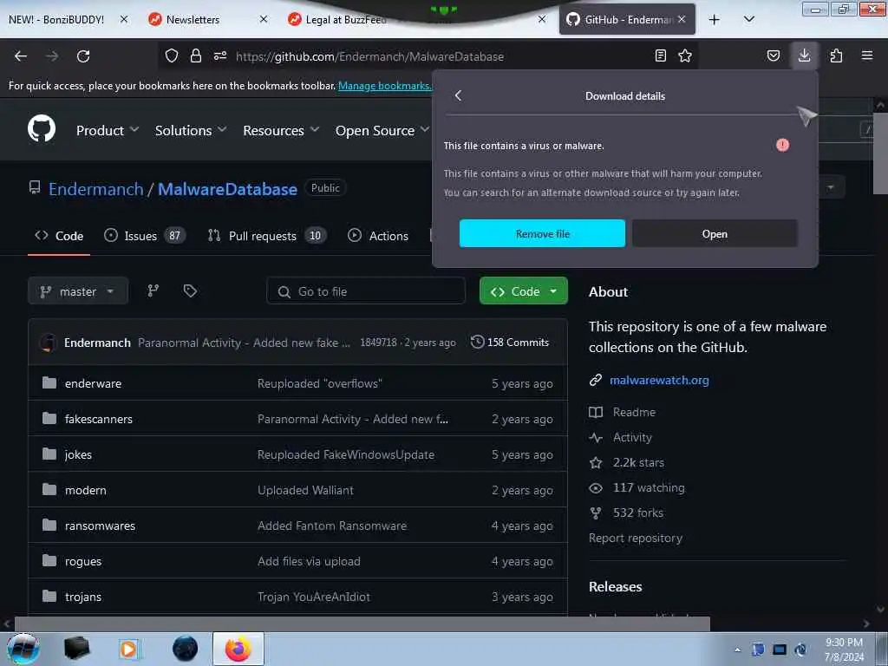888x666 pixels.
Task: Go back with the browser back arrow
Action: [21, 56]
